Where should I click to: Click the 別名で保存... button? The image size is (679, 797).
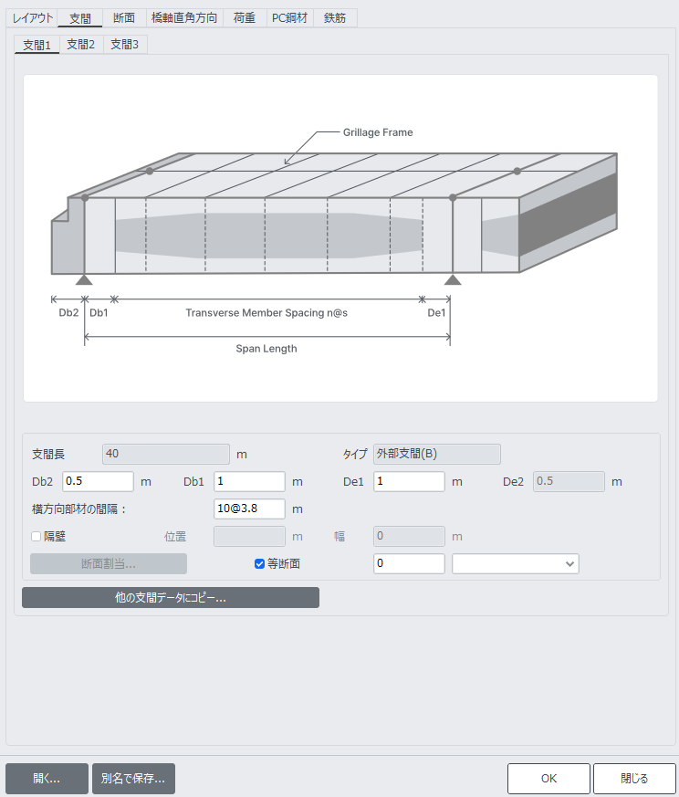[x=133, y=778]
